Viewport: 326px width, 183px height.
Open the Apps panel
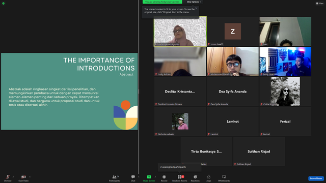click(209, 178)
